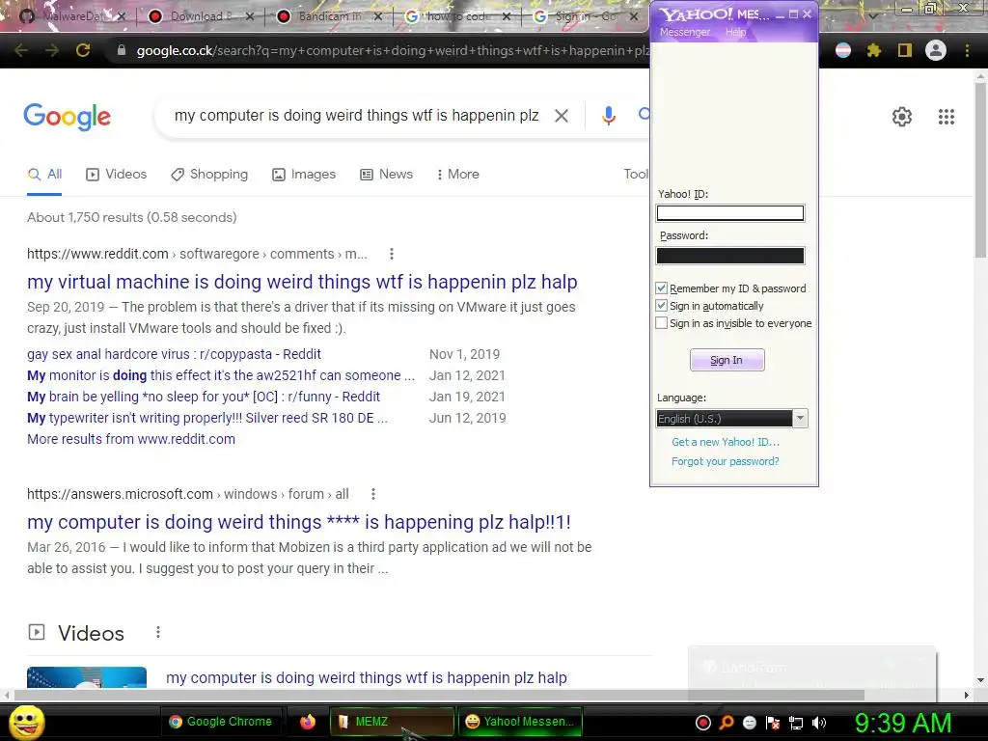Open 'my computer is doing weird things ****' result
The height and width of the screenshot is (741, 988).
point(299,522)
